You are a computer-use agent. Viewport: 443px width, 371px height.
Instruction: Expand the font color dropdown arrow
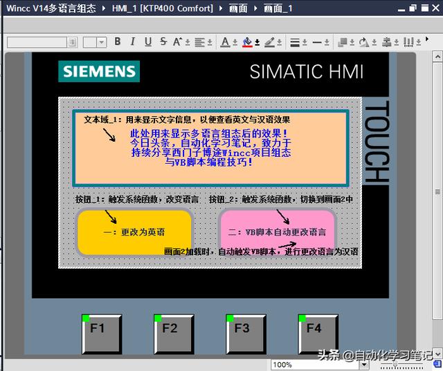pos(235,43)
